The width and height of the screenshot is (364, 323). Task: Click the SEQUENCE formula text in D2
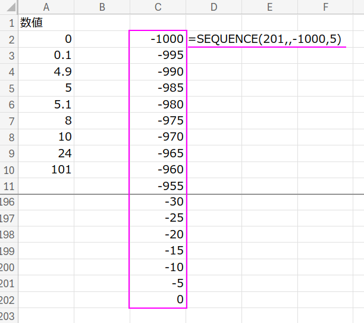[265, 39]
